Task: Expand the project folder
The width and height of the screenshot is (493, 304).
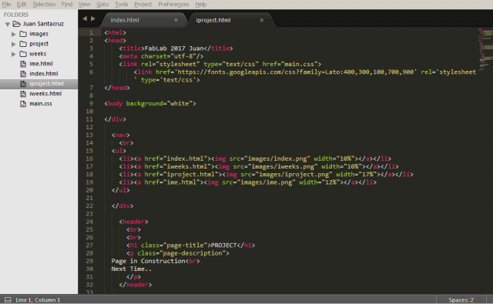Action: (14, 44)
